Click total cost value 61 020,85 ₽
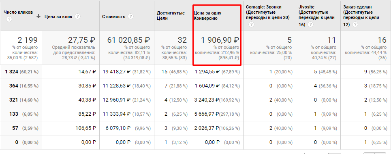The height and width of the screenshot is (154, 391). pyautogui.click(x=128, y=40)
